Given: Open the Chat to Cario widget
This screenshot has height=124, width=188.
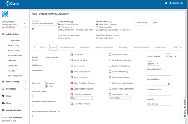Looking at the screenshot, I should tap(185, 107).
